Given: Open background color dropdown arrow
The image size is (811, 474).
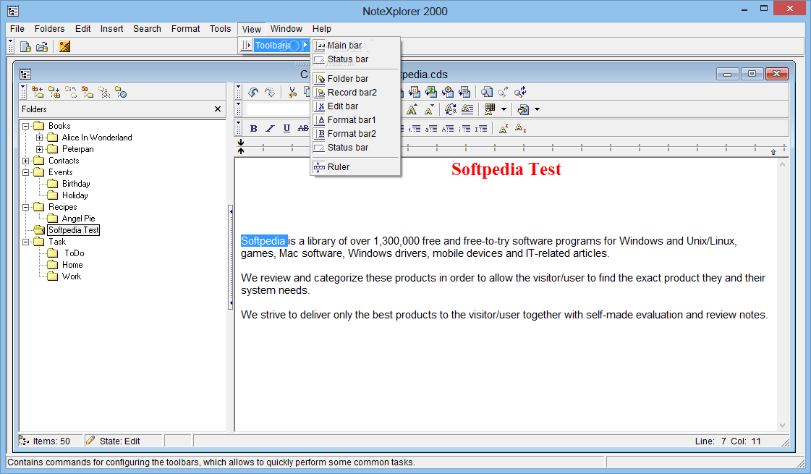Looking at the screenshot, I should tap(537, 109).
